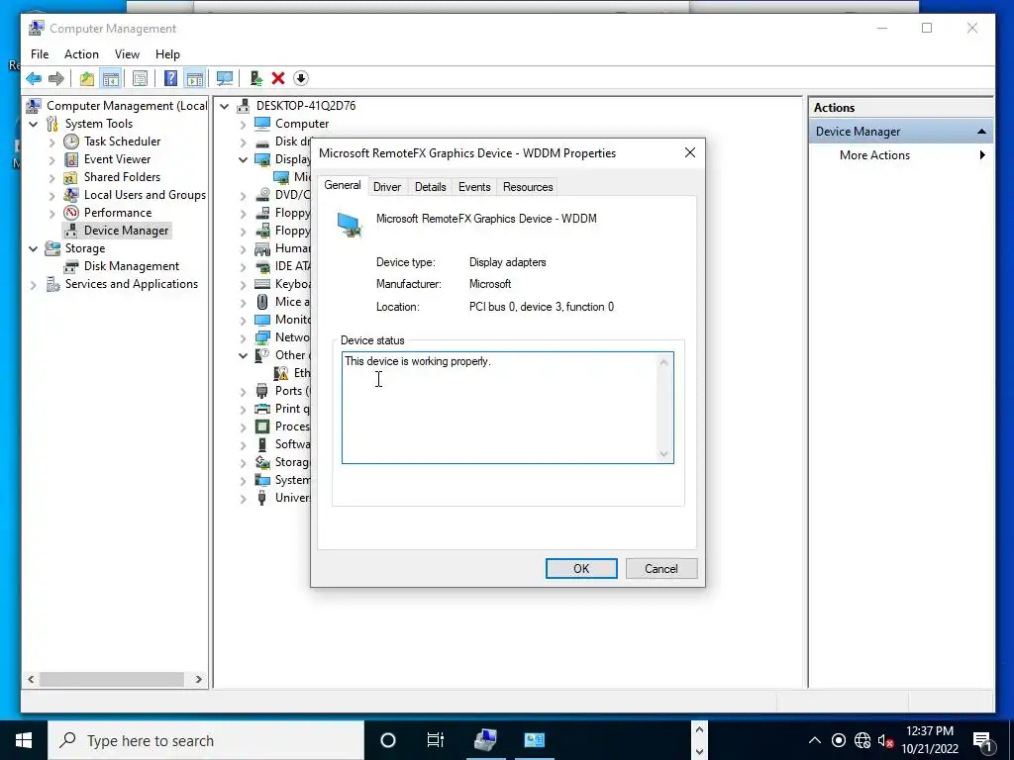Select the General tab
The image size is (1014, 760).
(x=342, y=185)
